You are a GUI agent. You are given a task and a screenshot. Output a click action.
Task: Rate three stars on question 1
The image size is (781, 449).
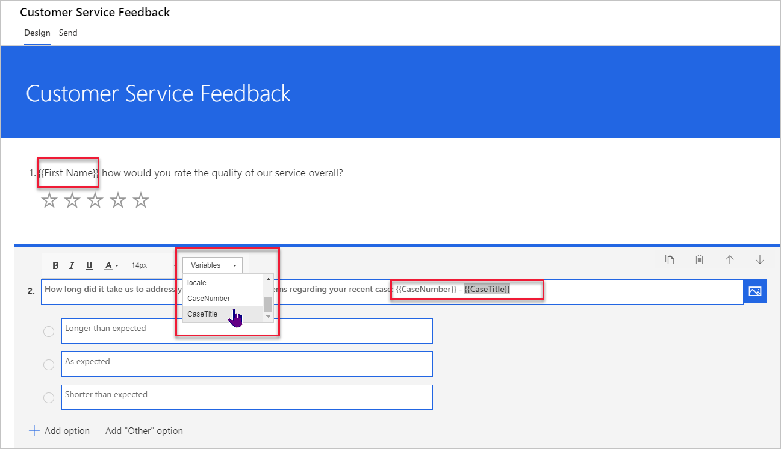[x=95, y=200]
